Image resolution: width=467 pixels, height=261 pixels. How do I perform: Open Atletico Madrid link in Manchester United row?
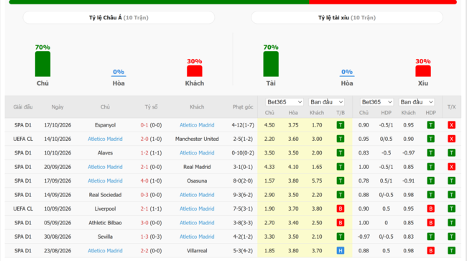(105, 139)
